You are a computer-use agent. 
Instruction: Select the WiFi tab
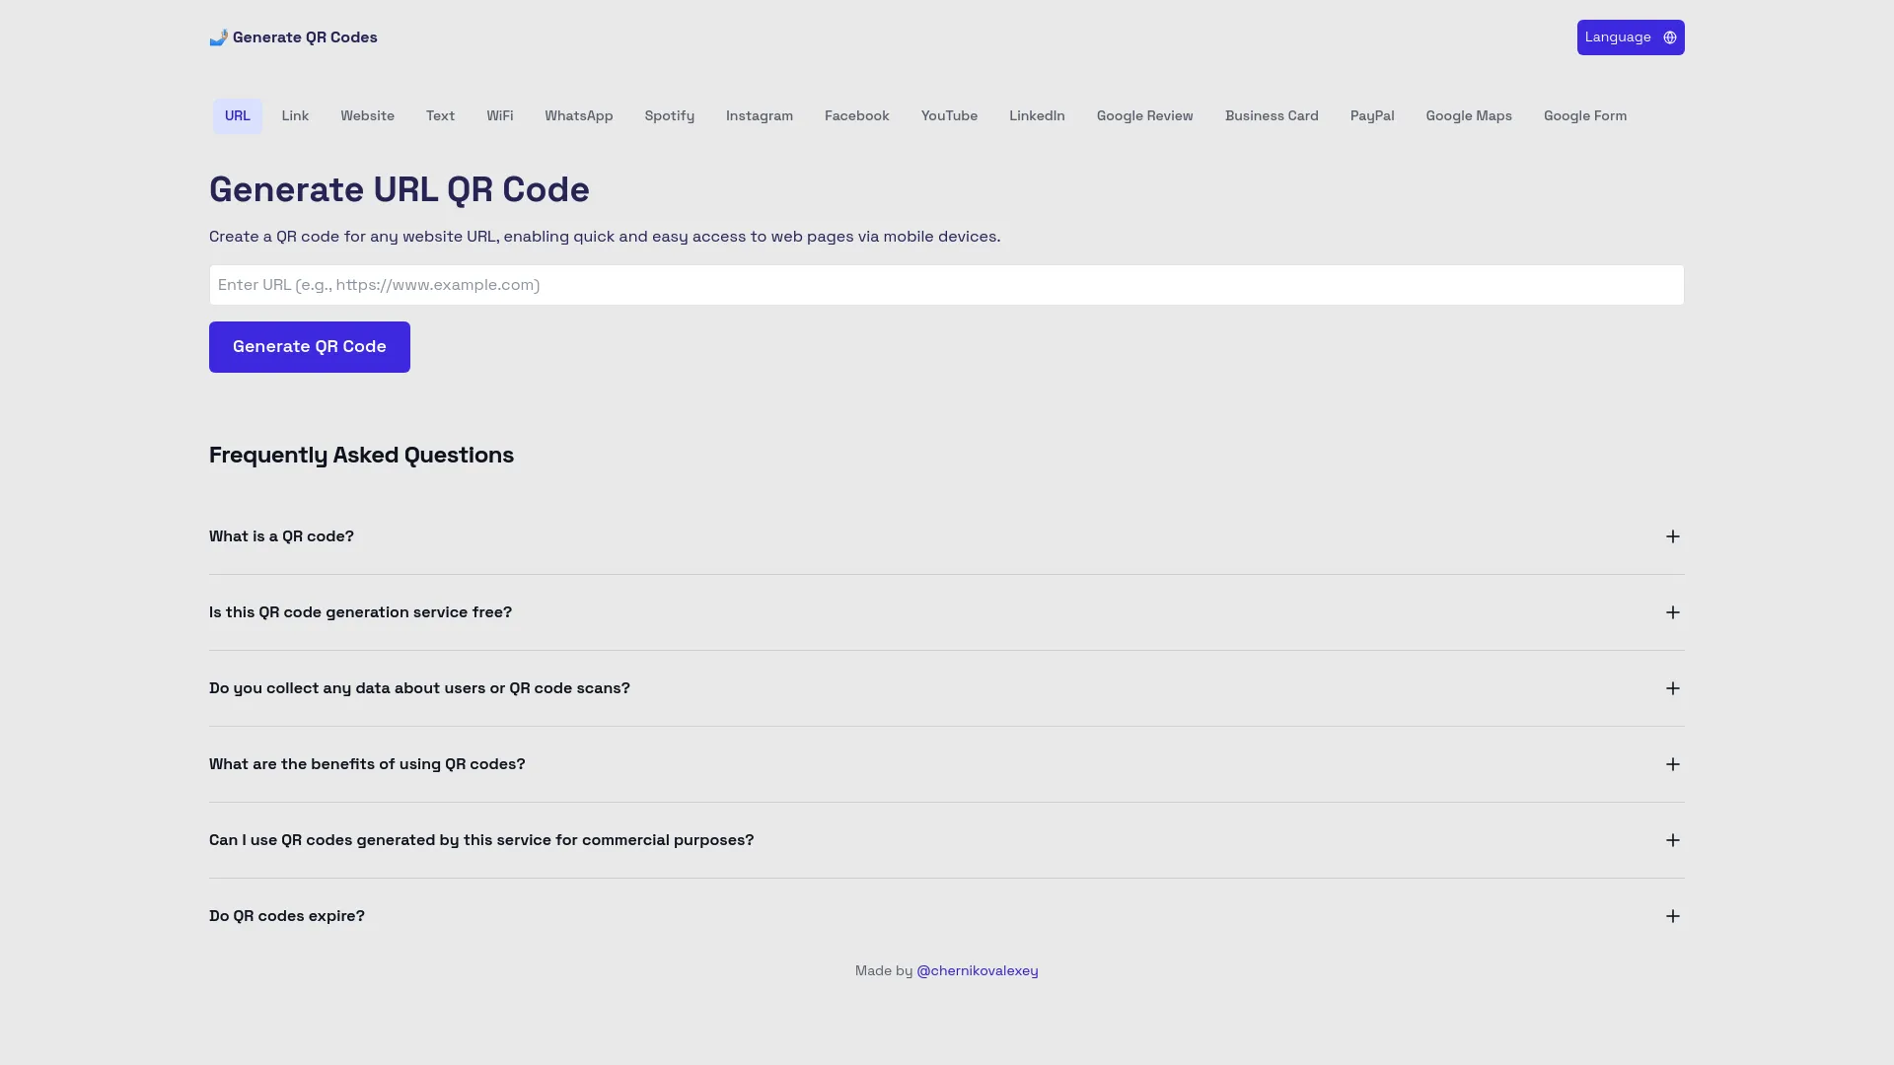pos(500,116)
